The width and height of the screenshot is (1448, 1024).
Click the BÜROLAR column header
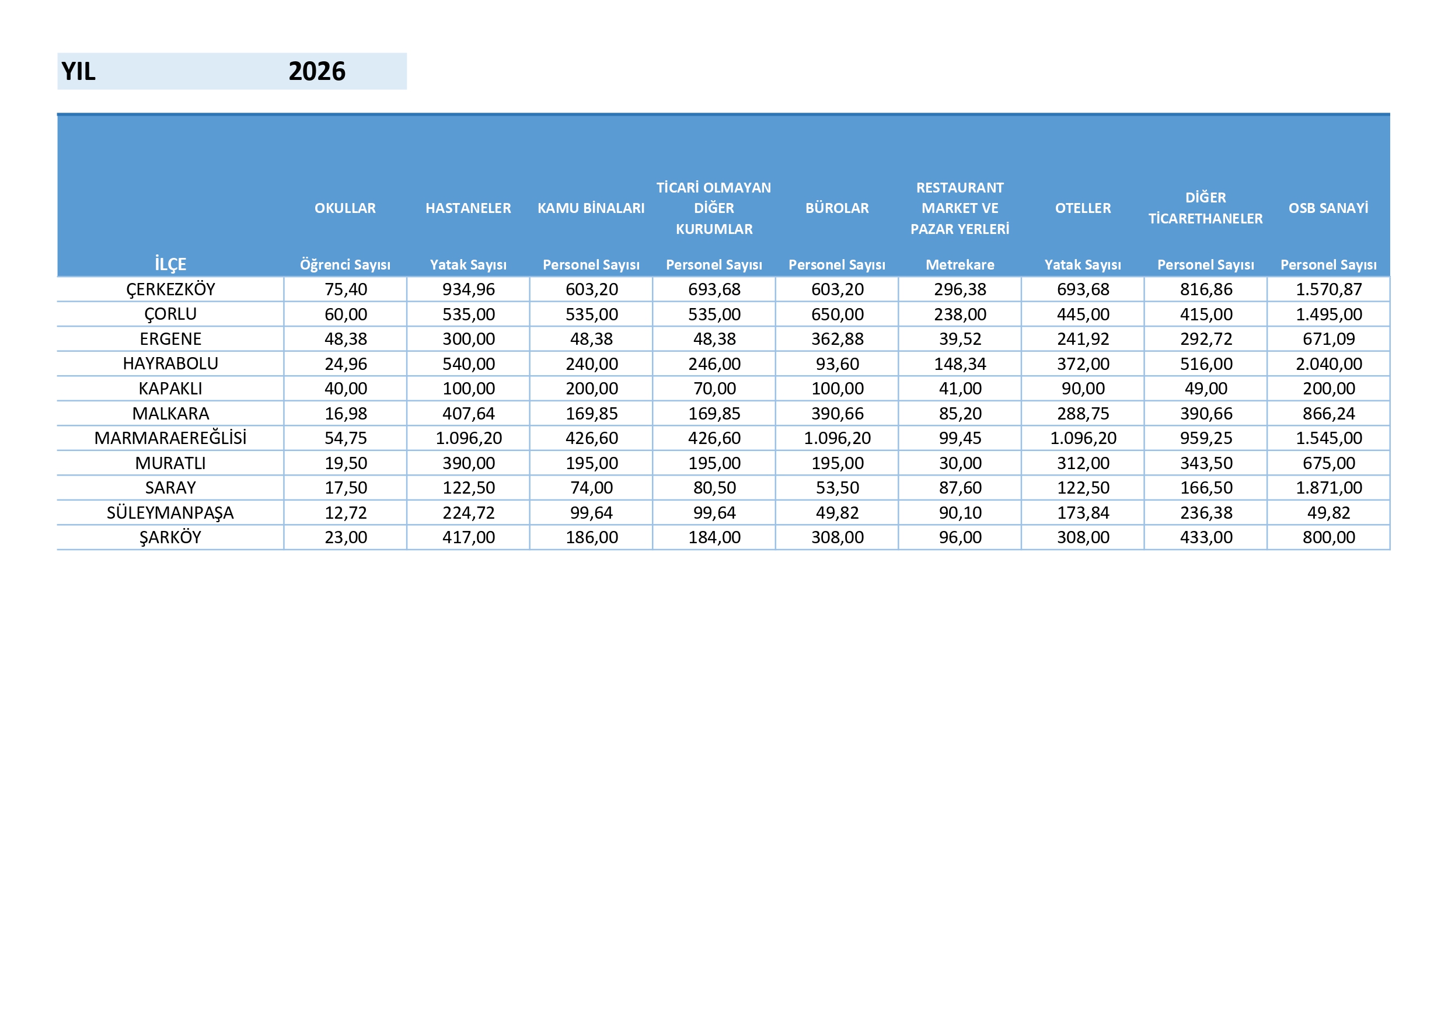click(x=837, y=208)
